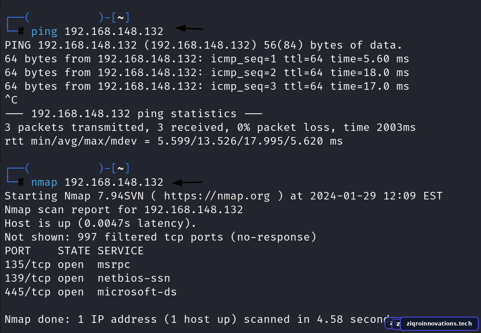Click the nmap command word
481x333 pixels.
click(44, 183)
